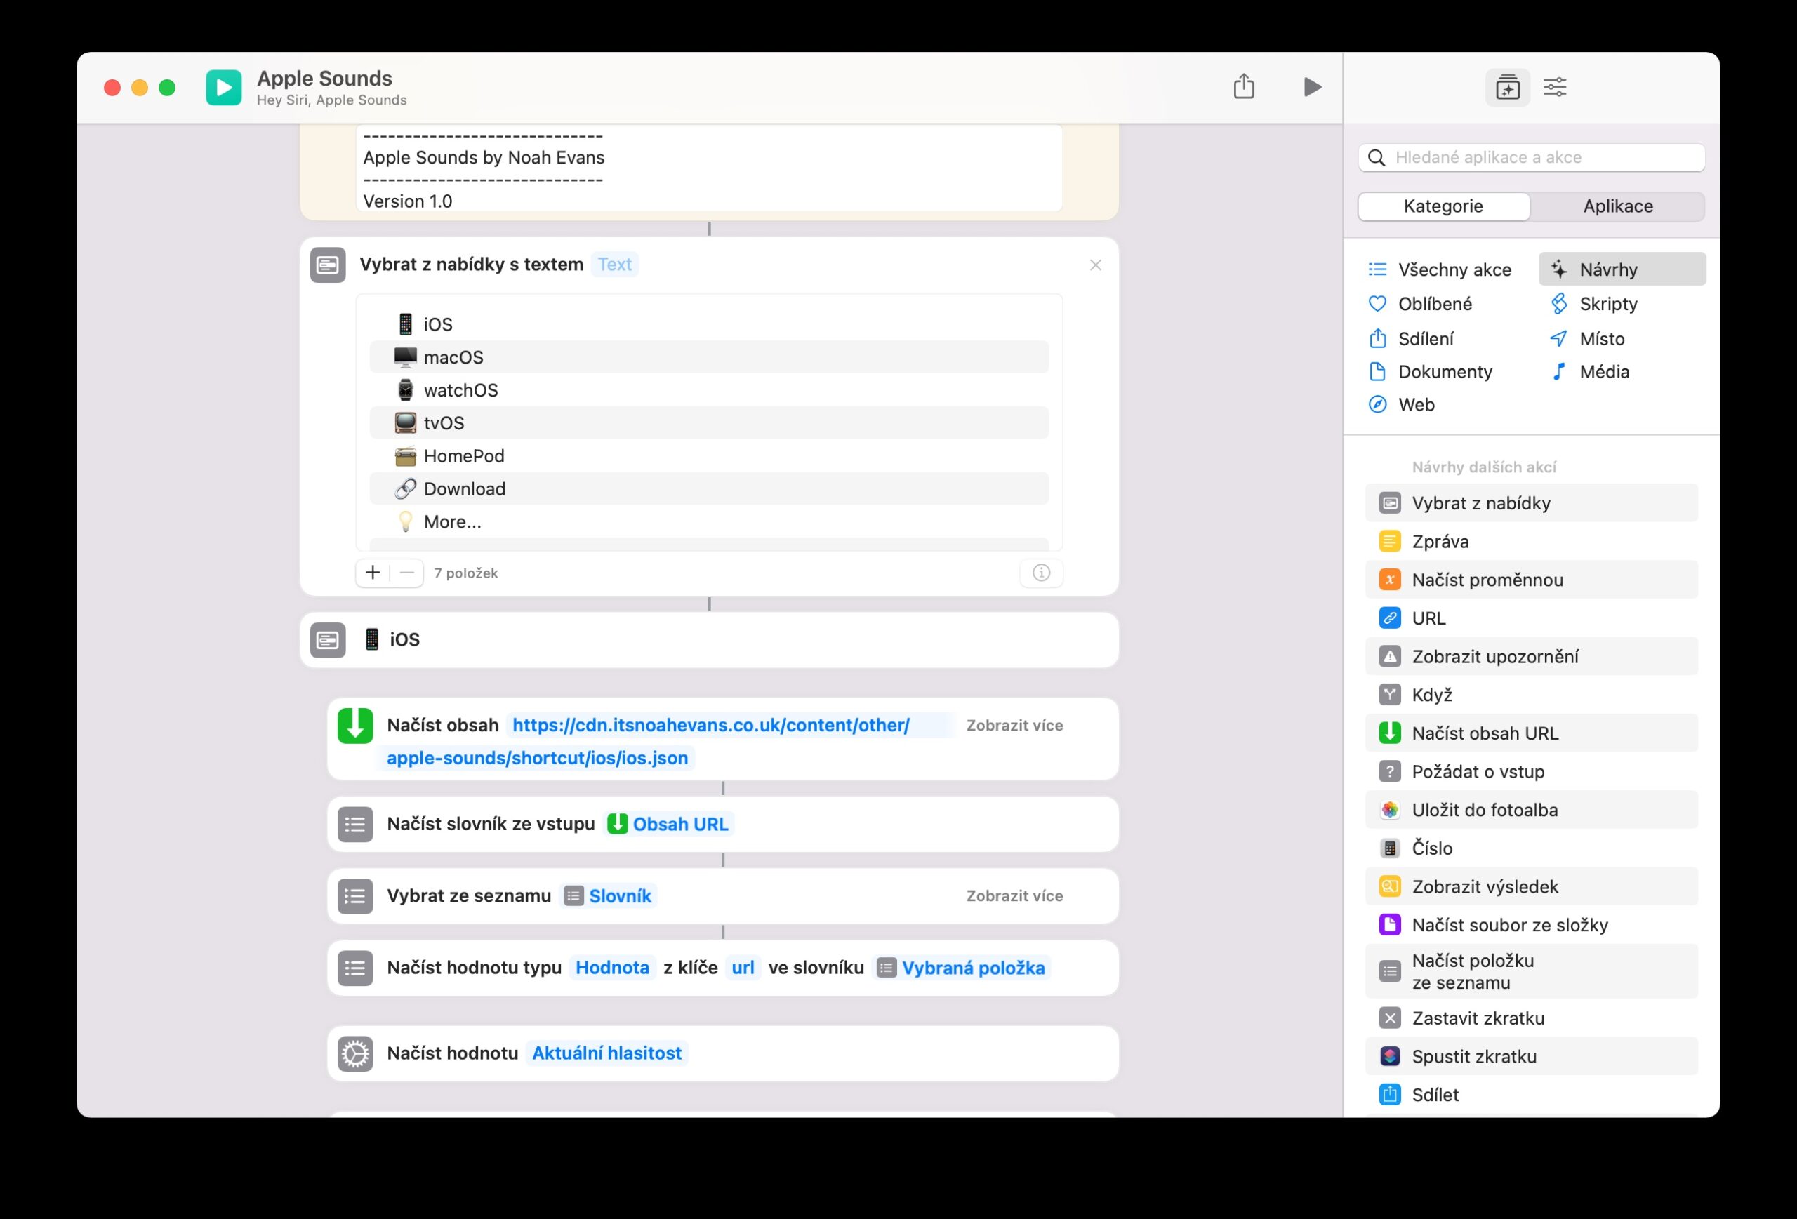Switch to the Kategorie tab
This screenshot has width=1797, height=1219.
(x=1443, y=206)
